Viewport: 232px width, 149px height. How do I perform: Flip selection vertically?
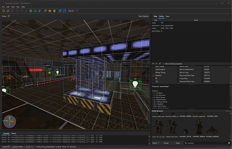point(54,11)
